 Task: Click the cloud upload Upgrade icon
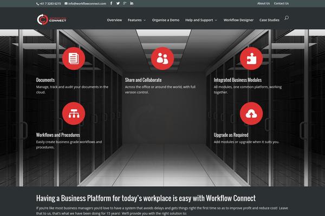[251, 113]
